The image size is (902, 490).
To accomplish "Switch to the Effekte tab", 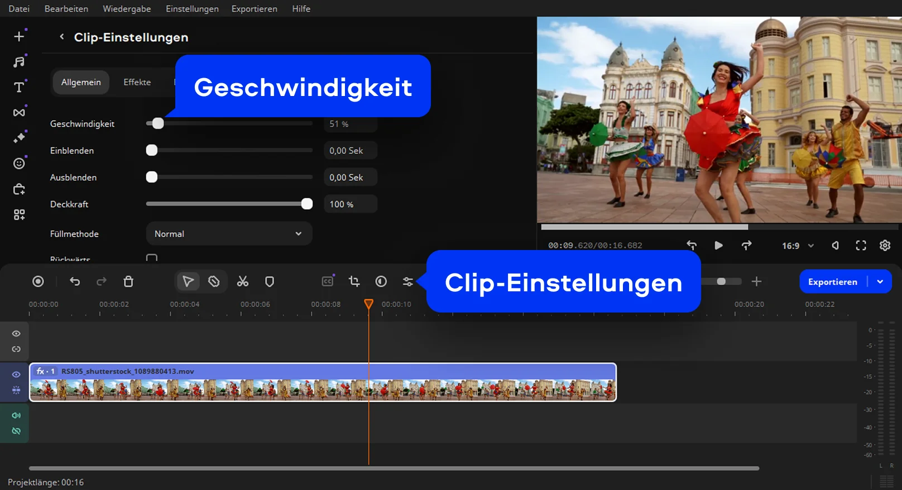I will tap(137, 82).
